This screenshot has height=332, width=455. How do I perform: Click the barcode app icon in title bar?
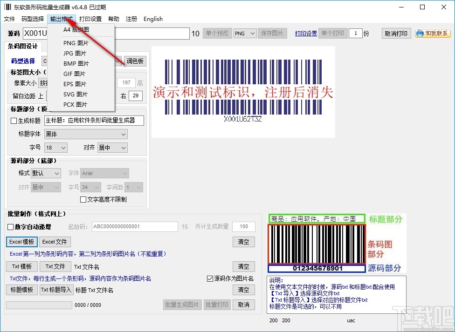coord(8,7)
